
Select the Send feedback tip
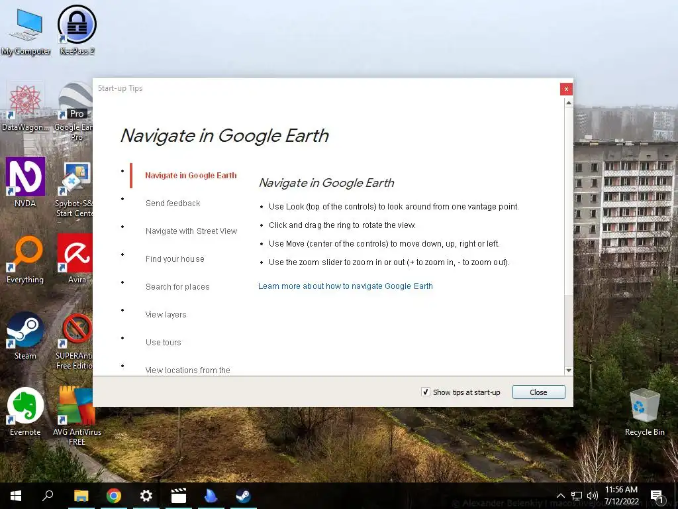[173, 203]
